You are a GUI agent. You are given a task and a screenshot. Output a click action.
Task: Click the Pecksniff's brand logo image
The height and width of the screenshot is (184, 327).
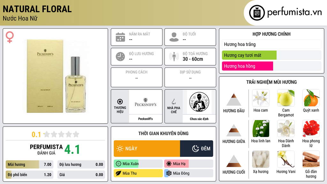(x=146, y=102)
